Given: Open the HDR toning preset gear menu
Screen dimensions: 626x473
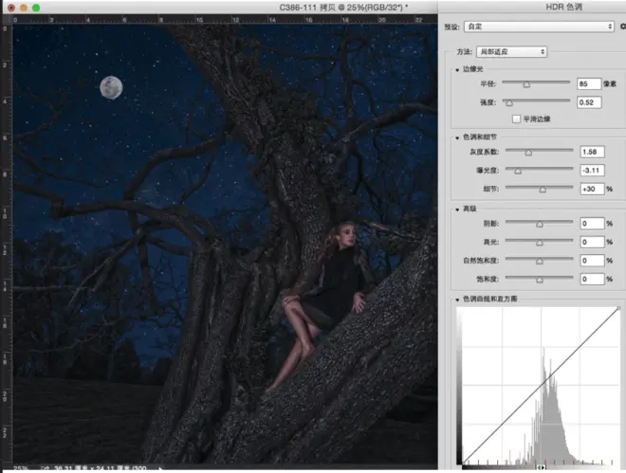Looking at the screenshot, I should coord(623,27).
